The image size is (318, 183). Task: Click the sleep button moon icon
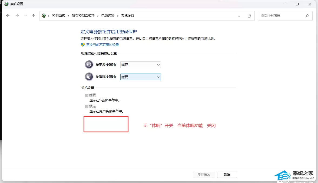[89, 77]
